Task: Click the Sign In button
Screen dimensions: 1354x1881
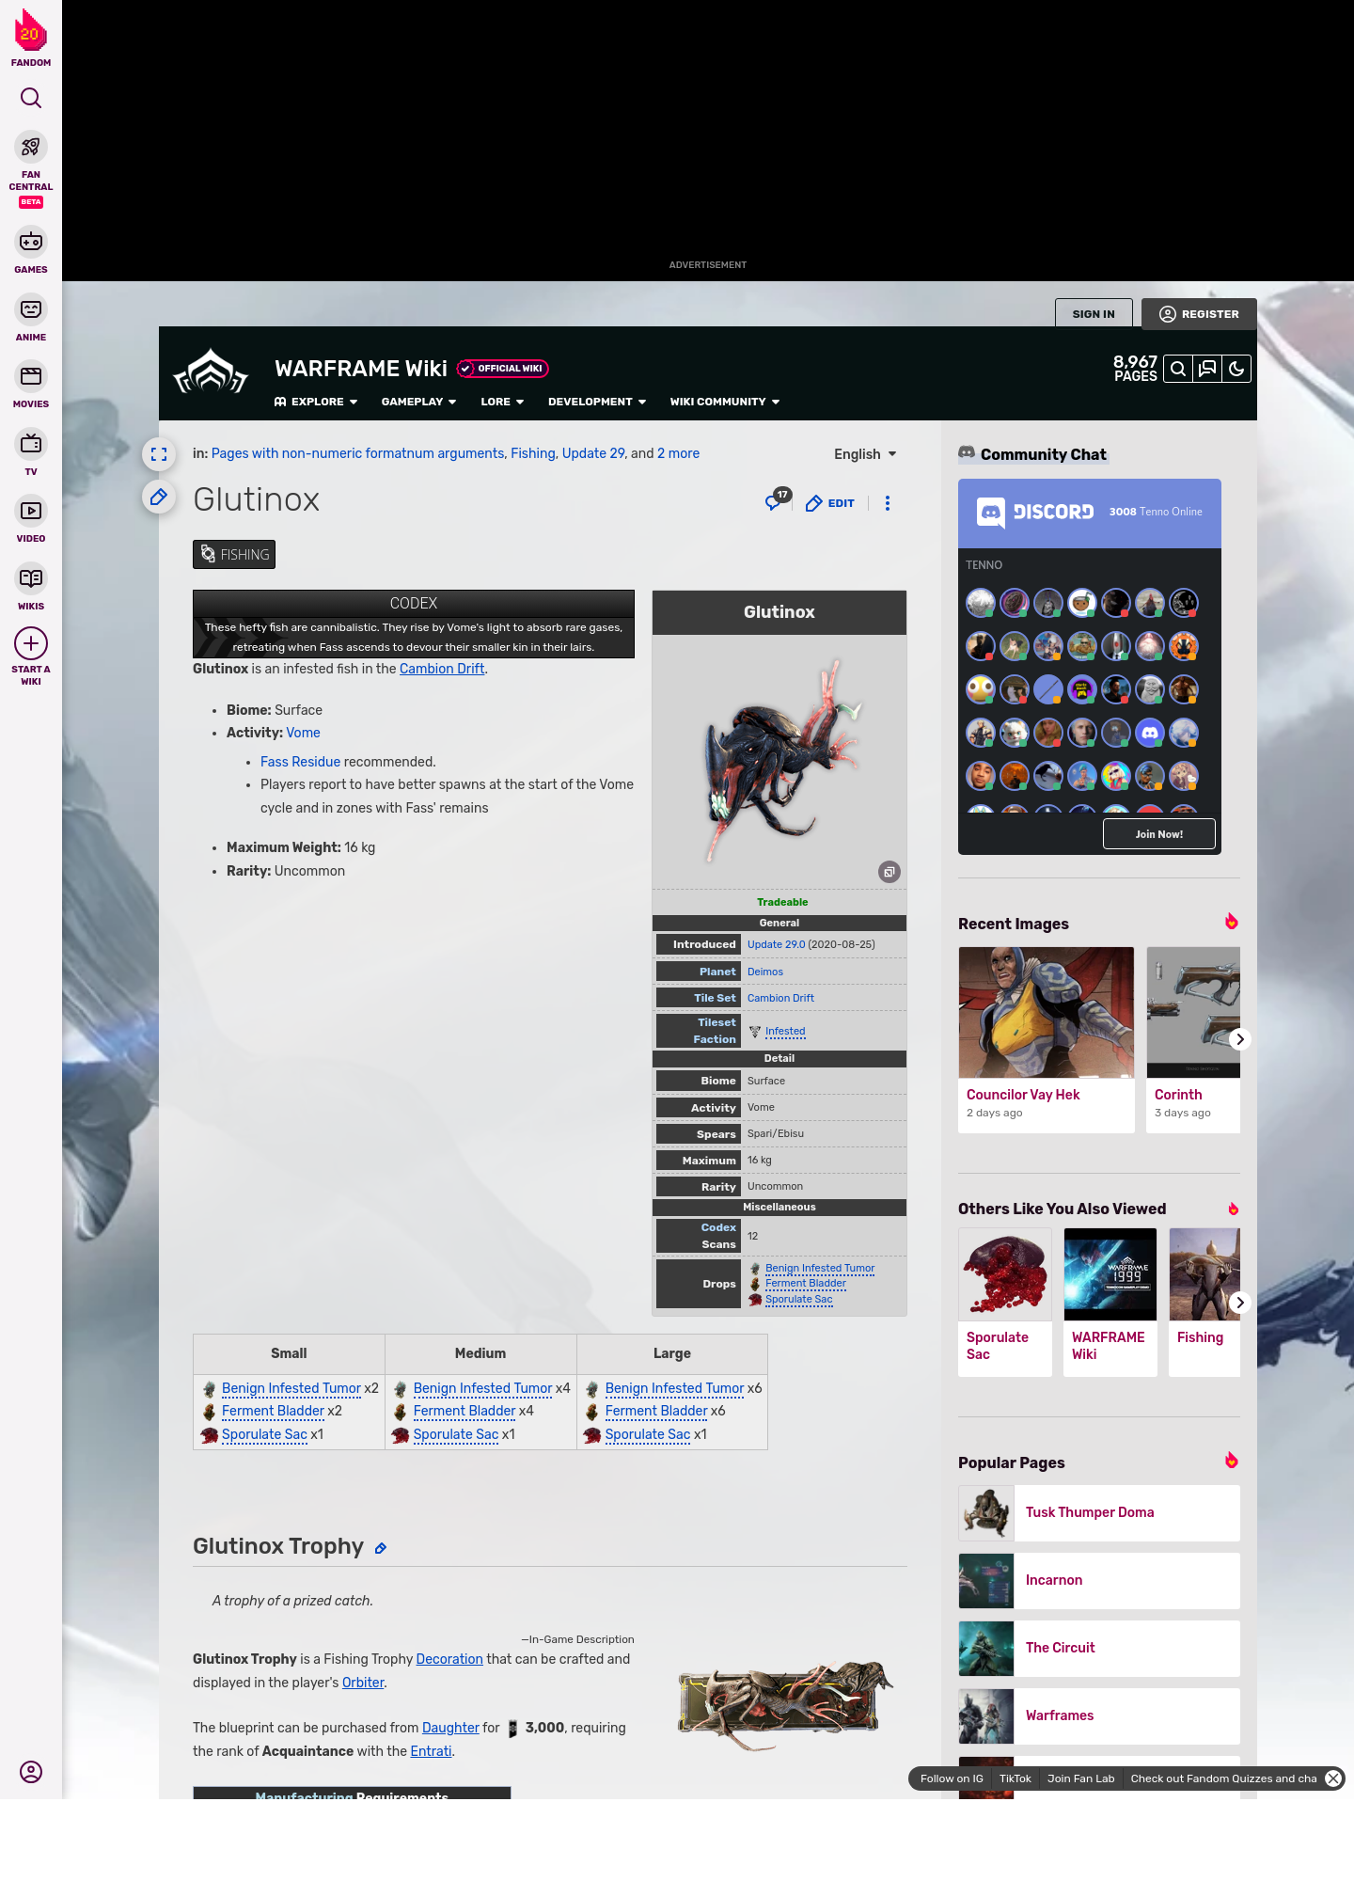Action: [x=1094, y=314]
